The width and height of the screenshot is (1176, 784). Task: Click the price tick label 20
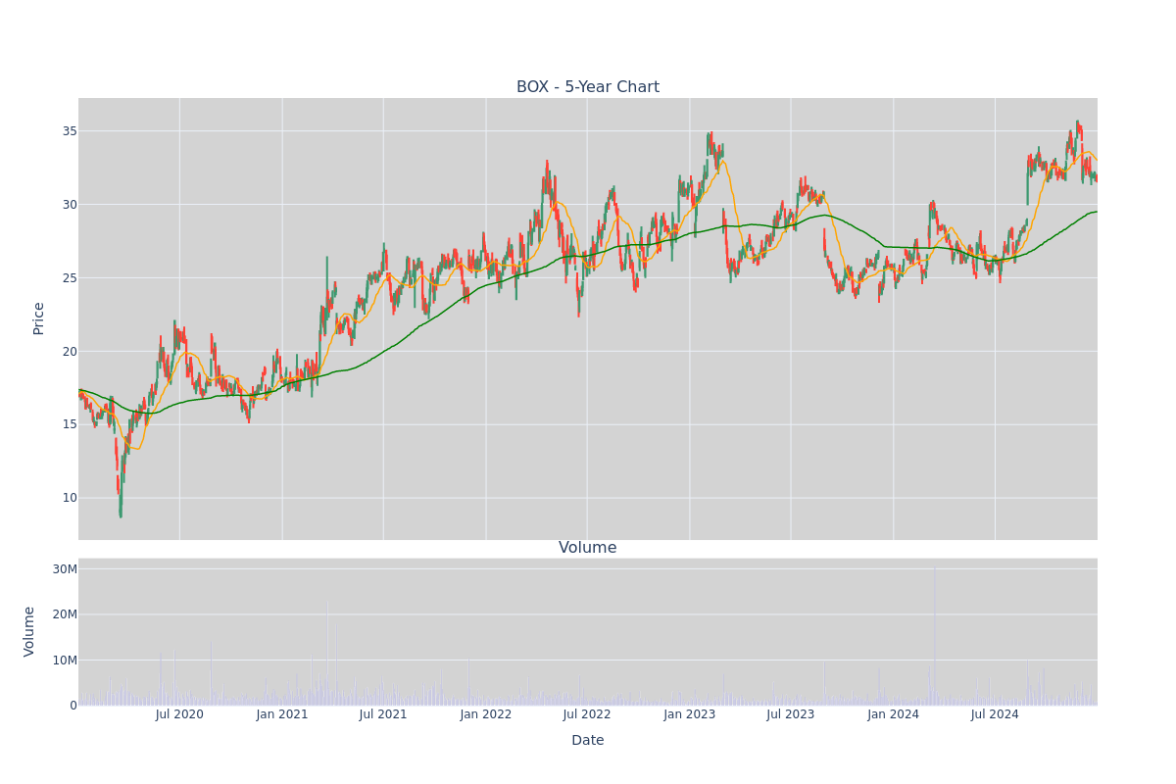pos(70,351)
